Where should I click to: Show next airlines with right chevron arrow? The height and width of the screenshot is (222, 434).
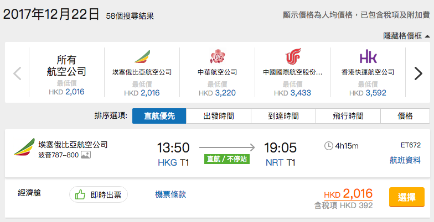point(418,73)
